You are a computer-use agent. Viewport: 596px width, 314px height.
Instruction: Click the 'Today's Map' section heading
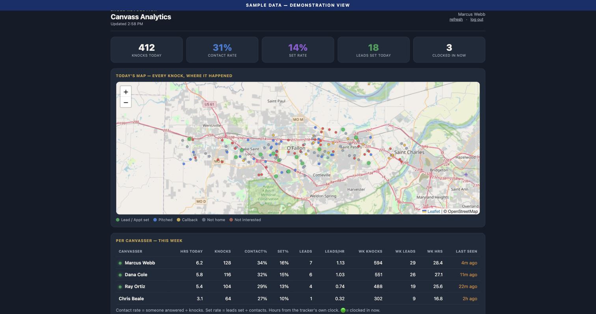174,76
